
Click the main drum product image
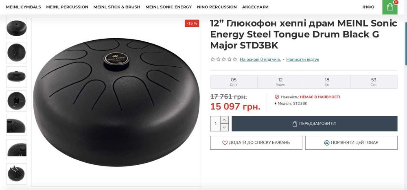[116, 102]
